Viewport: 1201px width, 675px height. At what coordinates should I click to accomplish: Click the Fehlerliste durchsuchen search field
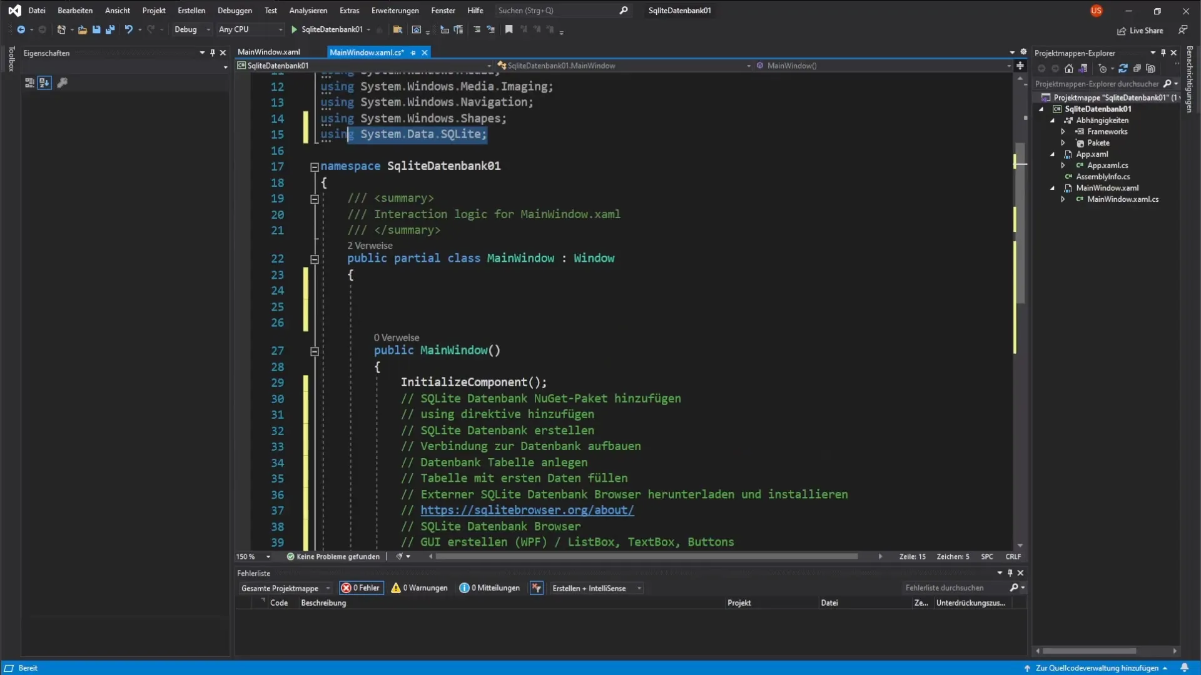click(955, 588)
